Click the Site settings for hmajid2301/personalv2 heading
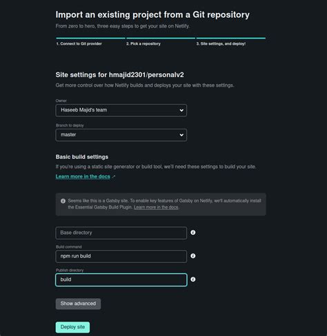Viewport: 327px width, 336px height. [x=120, y=75]
